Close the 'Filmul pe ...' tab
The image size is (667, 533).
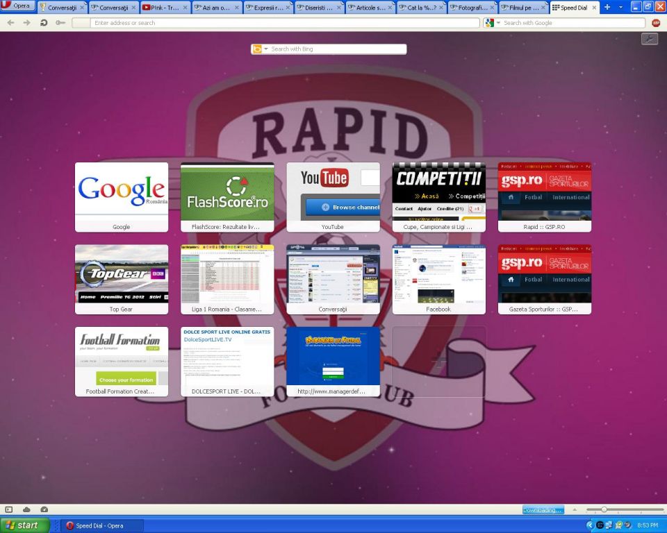pos(543,8)
